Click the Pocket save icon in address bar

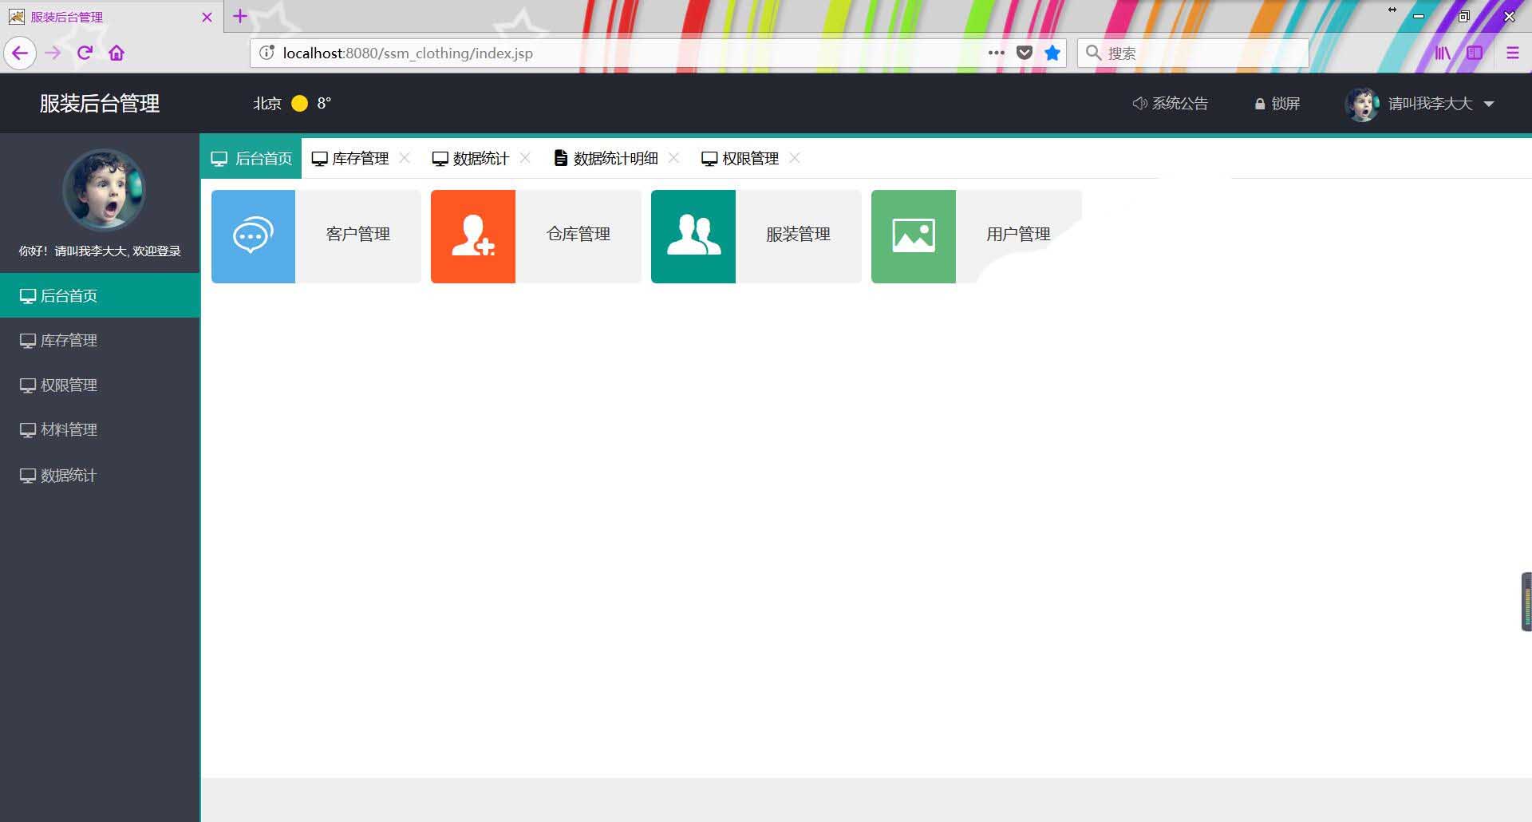[1025, 53]
